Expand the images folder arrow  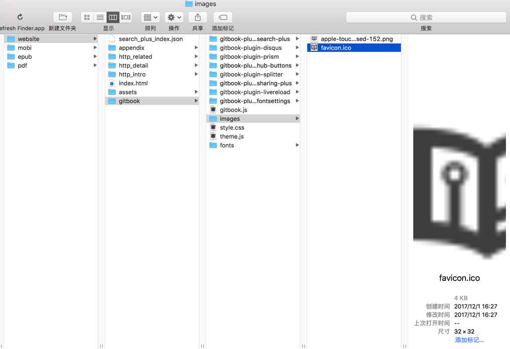[297, 119]
